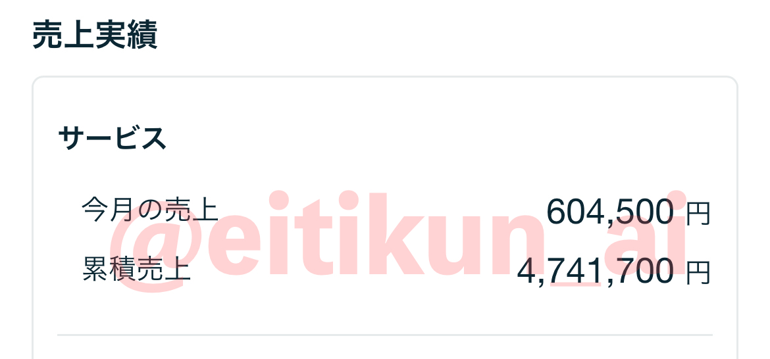This screenshot has width=770, height=359.
Task: Click the 今 character in 今月の売上
Action: pyautogui.click(x=95, y=210)
